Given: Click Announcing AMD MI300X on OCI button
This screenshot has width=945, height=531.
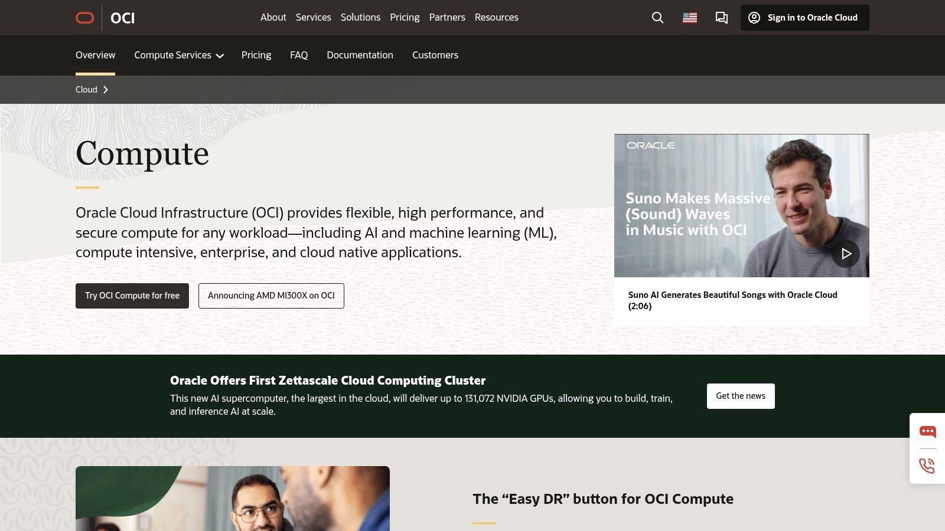Looking at the screenshot, I should coord(271,296).
